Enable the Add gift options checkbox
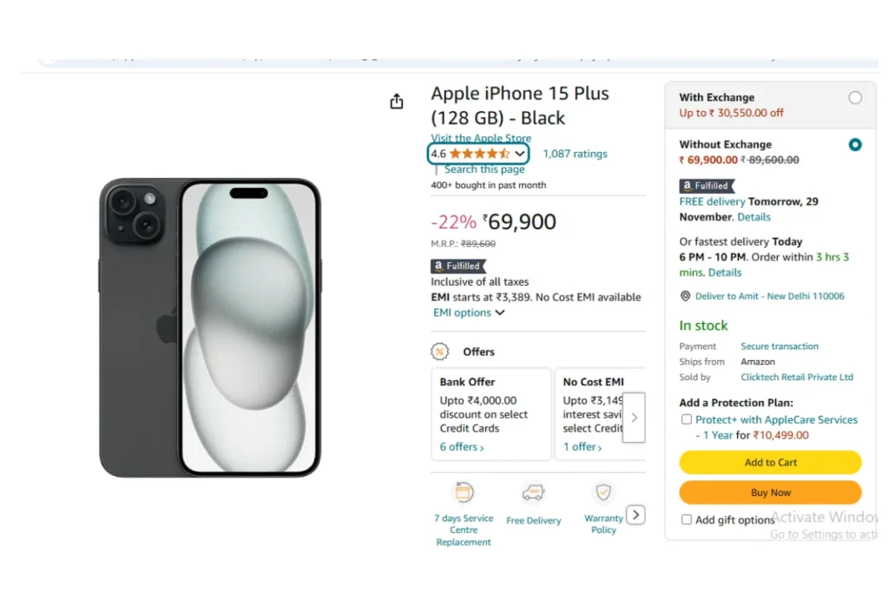 (x=686, y=519)
